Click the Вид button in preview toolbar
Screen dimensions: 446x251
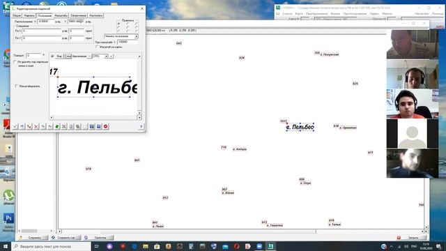[59, 56]
